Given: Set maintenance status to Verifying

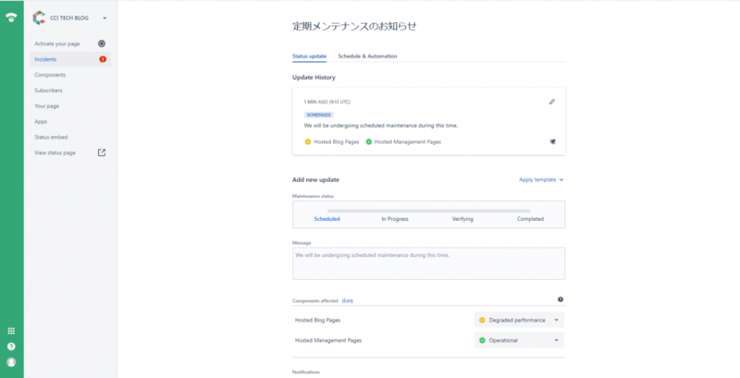Looking at the screenshot, I should pos(462,219).
